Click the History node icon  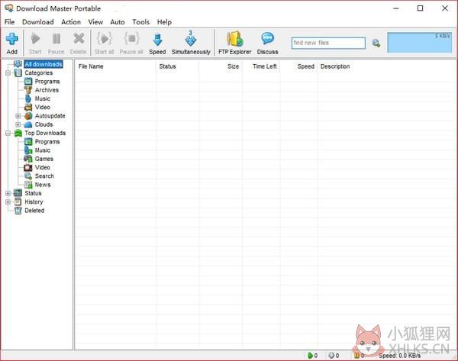[18, 201]
